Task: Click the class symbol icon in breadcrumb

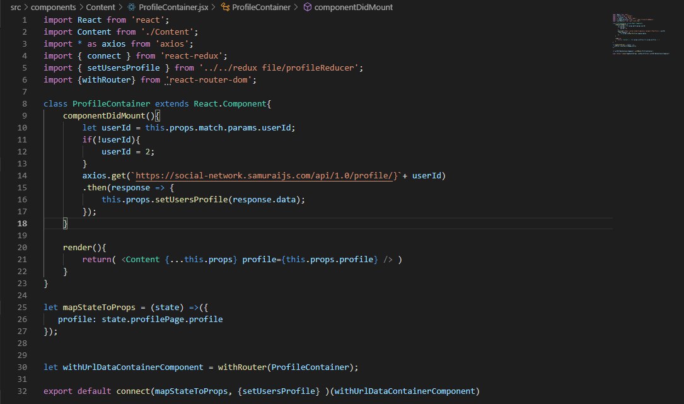Action: 225,7
